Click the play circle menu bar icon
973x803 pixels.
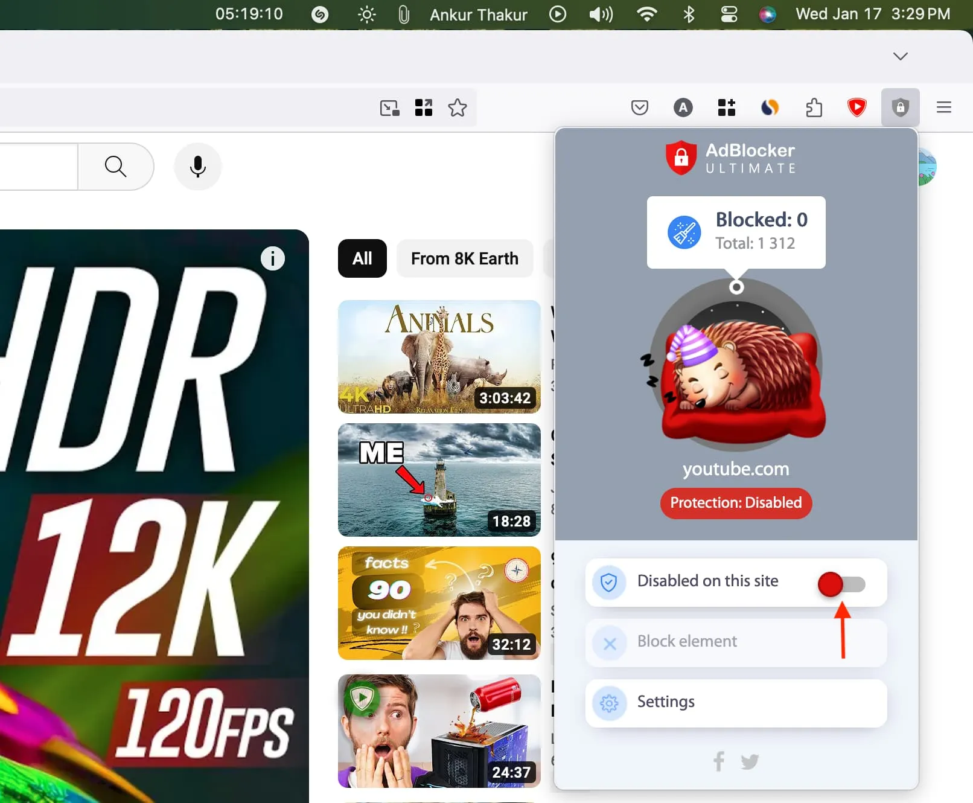[557, 14]
